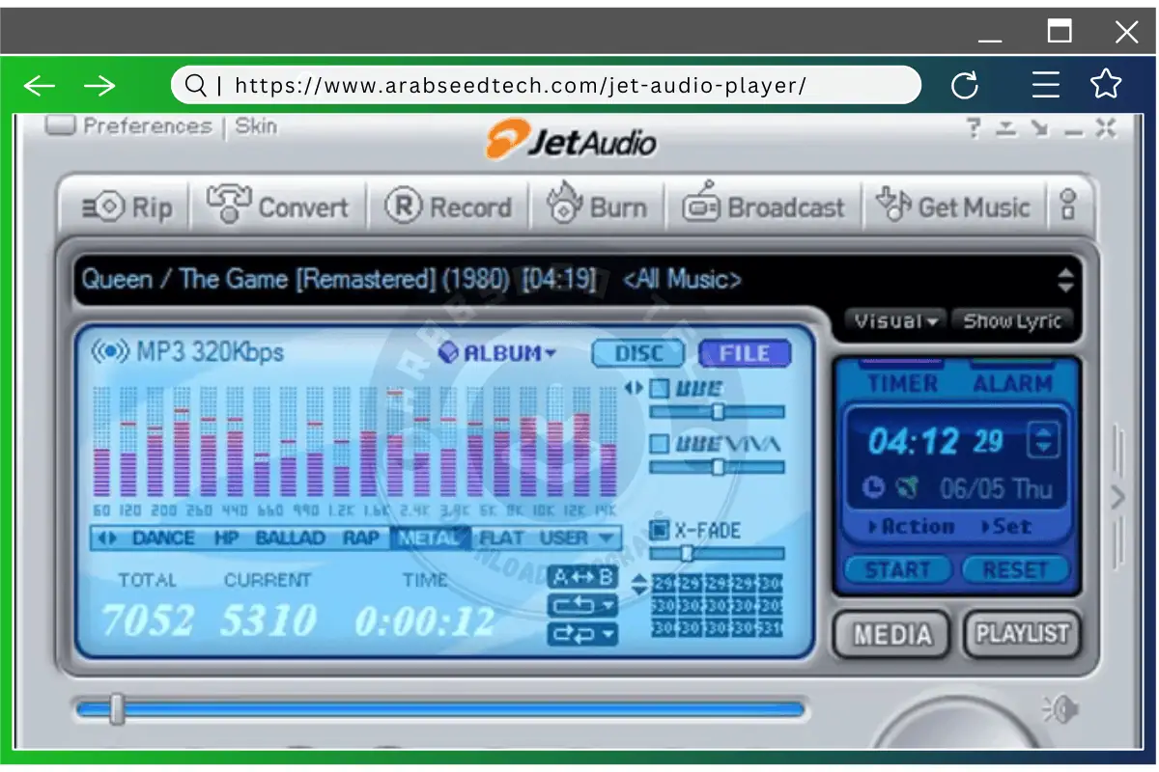The image size is (1159, 772).
Task: Adjust the BBE level slider
Action: click(719, 410)
